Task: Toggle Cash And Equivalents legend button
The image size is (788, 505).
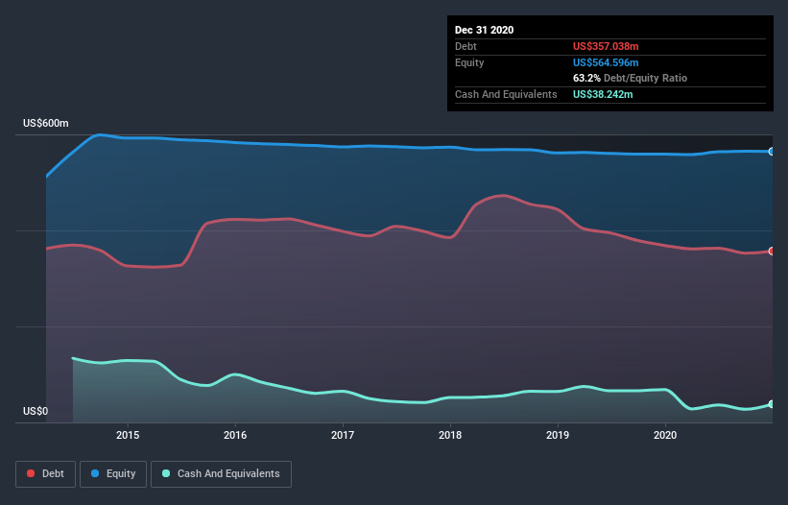Action: click(x=221, y=474)
